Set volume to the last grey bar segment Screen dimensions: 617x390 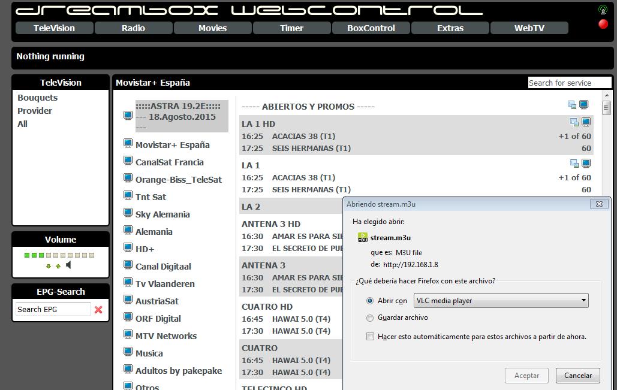point(92,255)
